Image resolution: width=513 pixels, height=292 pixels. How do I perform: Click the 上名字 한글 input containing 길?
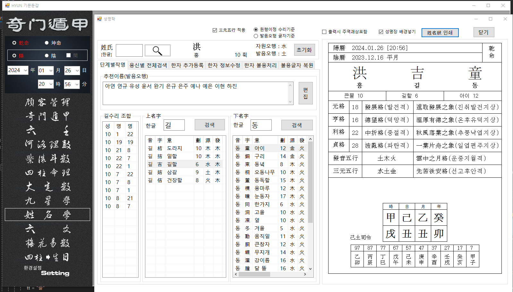pos(174,125)
